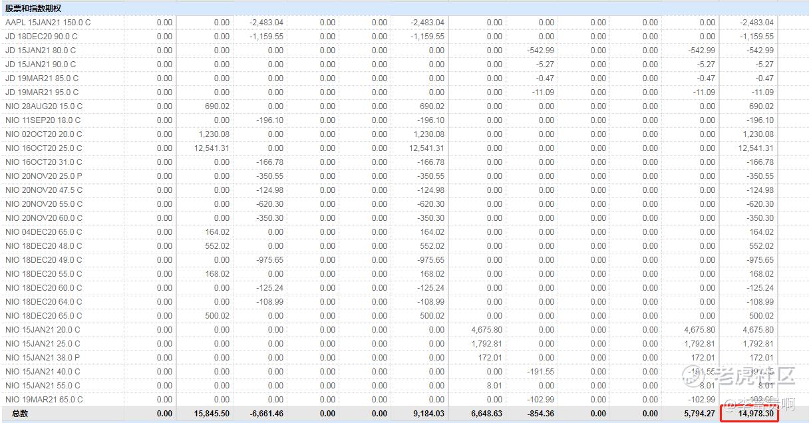Click the 9,184.03 total value
The height and width of the screenshot is (423, 811).
tap(428, 414)
